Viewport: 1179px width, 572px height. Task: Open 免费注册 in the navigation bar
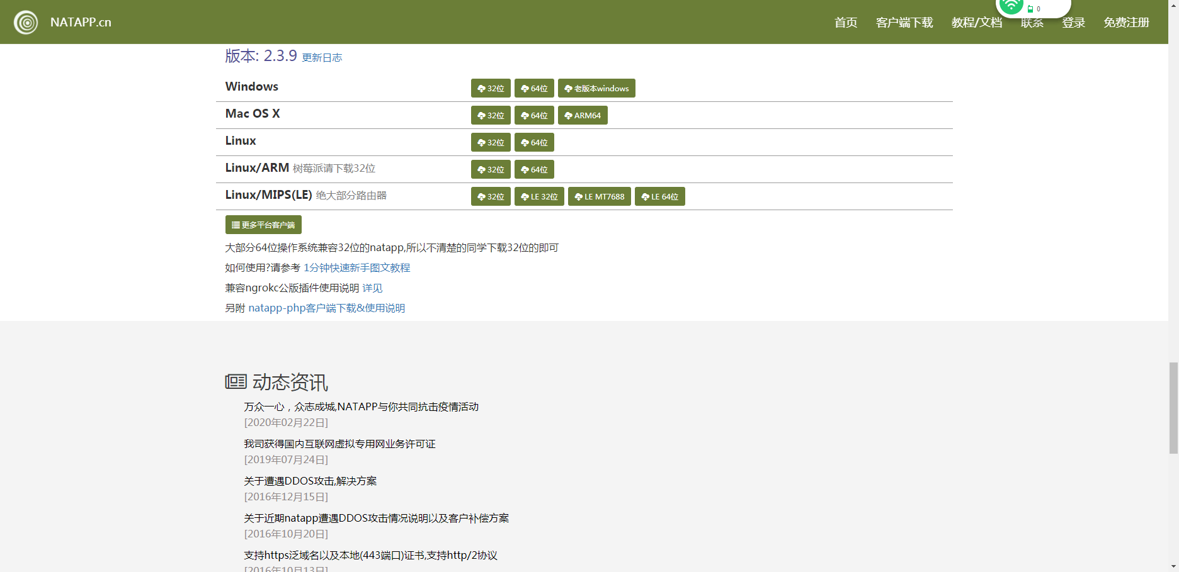click(1126, 23)
